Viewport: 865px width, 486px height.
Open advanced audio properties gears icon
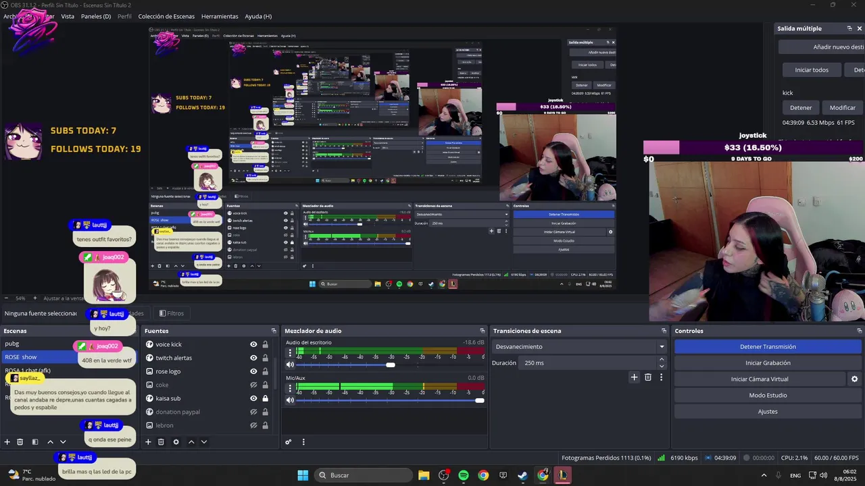289,442
